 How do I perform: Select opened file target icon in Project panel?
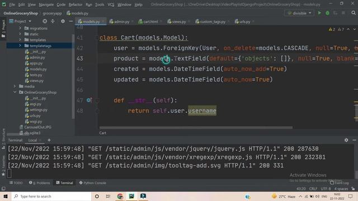(45, 21)
